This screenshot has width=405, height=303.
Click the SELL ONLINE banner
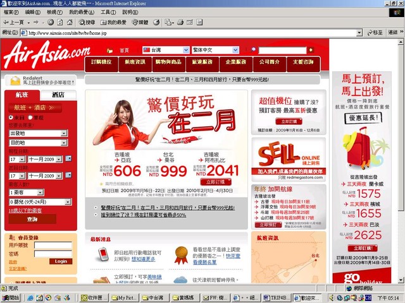tap(289, 160)
